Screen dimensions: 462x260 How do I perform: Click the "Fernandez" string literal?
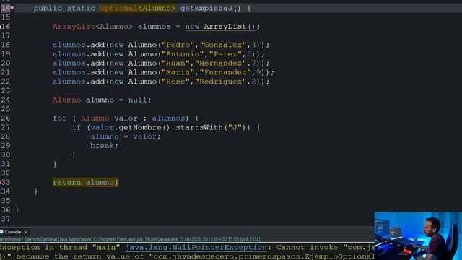225,72
